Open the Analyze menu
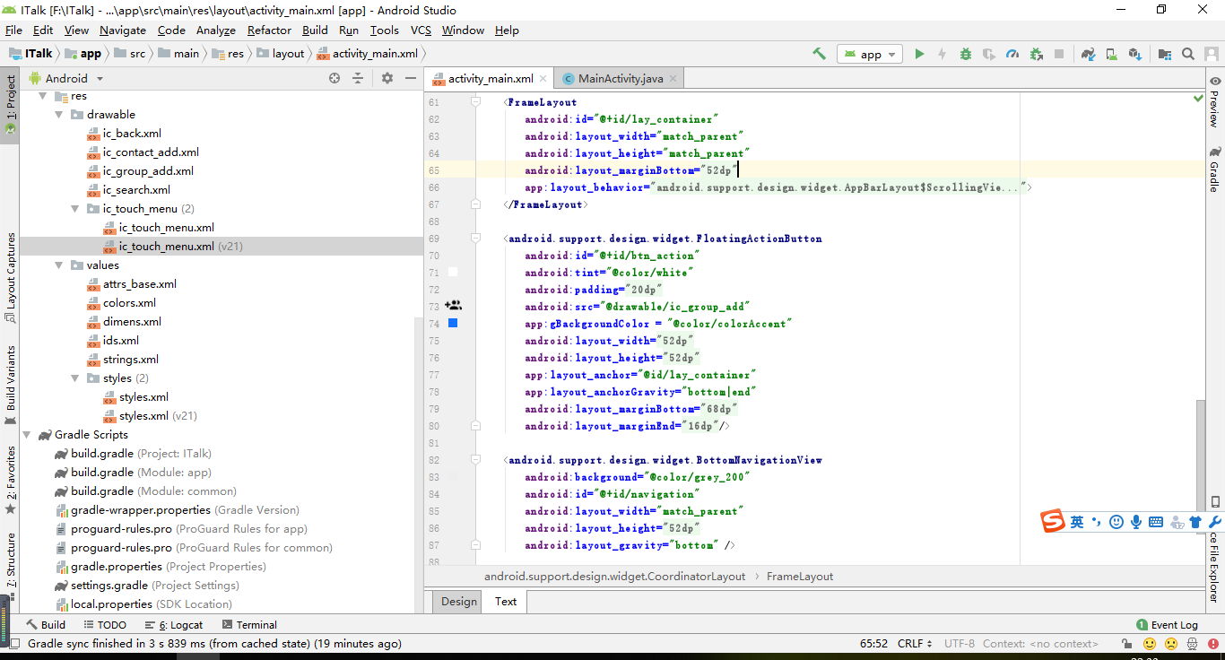This screenshot has height=660, width=1225. pyautogui.click(x=215, y=30)
